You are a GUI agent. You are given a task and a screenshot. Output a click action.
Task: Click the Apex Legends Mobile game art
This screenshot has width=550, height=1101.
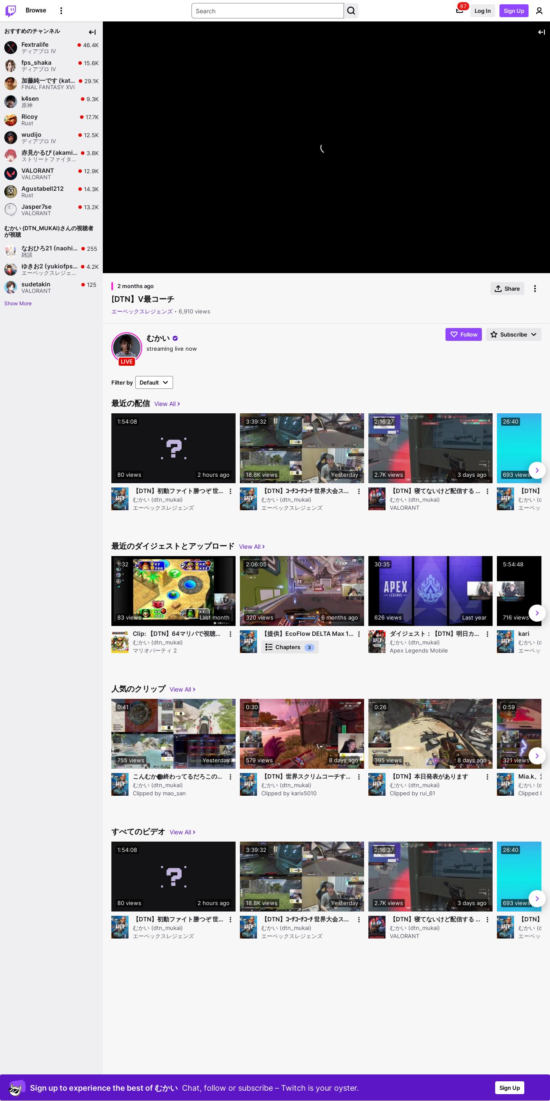coord(377,641)
